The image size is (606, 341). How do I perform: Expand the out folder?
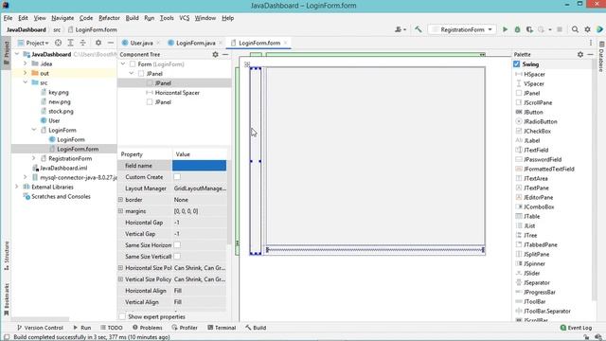point(26,73)
